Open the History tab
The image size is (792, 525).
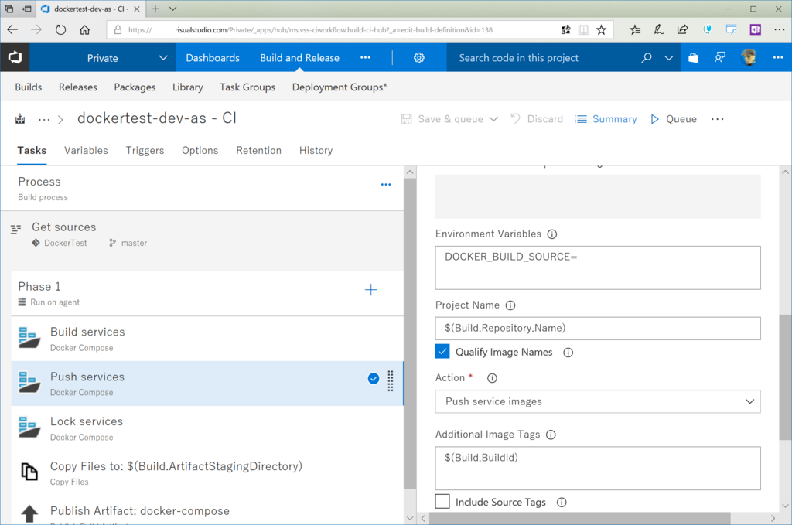tap(316, 151)
